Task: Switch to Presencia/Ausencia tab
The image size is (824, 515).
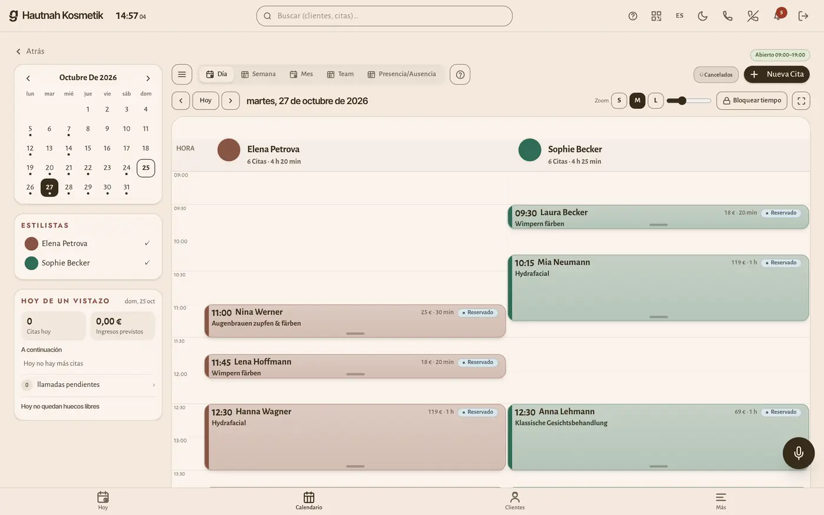Action: pos(402,74)
